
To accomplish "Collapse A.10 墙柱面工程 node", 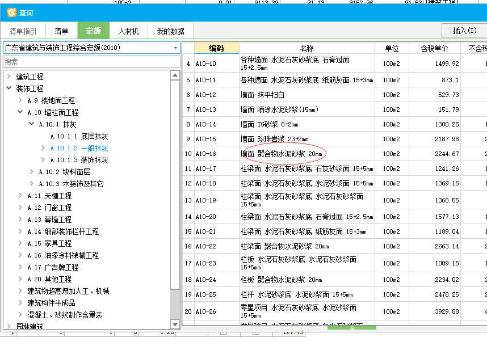I will pos(20,112).
